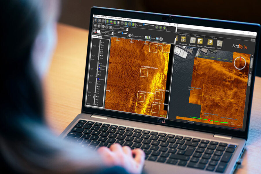
Task: Toggle the highlighted green icon beside Correction Ratio
Action: click(149, 37)
